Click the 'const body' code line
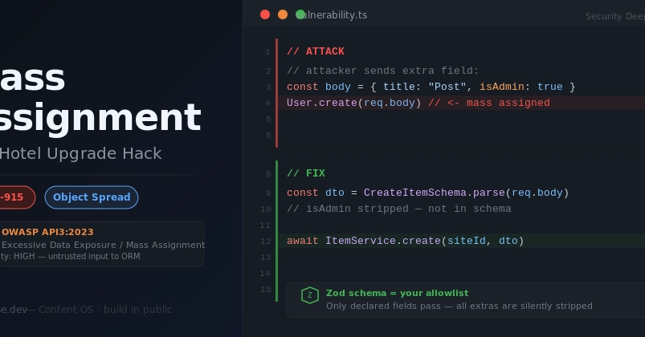This screenshot has height=337, width=645. (431, 87)
